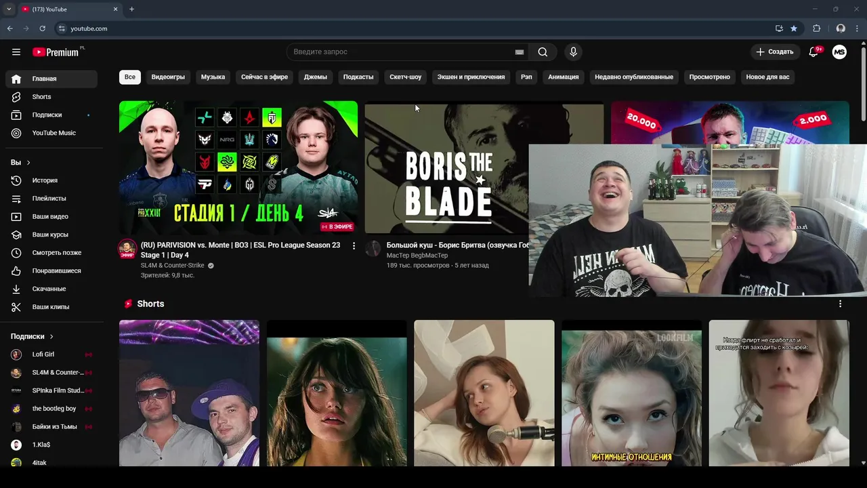Open Подписки in the sidebar
Image resolution: width=867 pixels, height=488 pixels.
[x=51, y=115]
